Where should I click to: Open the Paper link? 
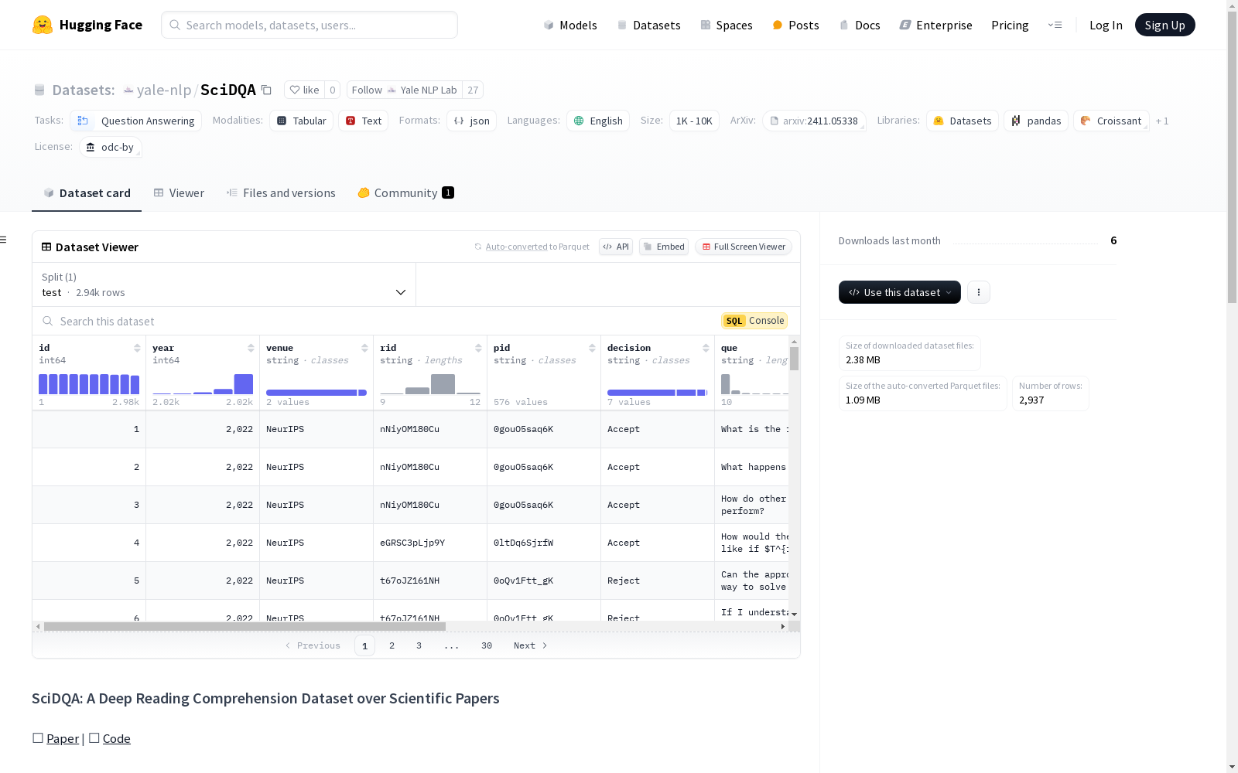(63, 738)
